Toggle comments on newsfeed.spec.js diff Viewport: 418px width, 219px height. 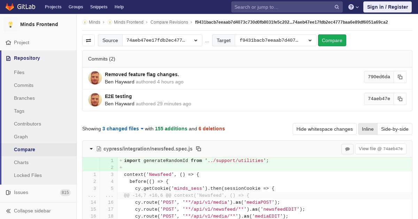click(x=347, y=149)
